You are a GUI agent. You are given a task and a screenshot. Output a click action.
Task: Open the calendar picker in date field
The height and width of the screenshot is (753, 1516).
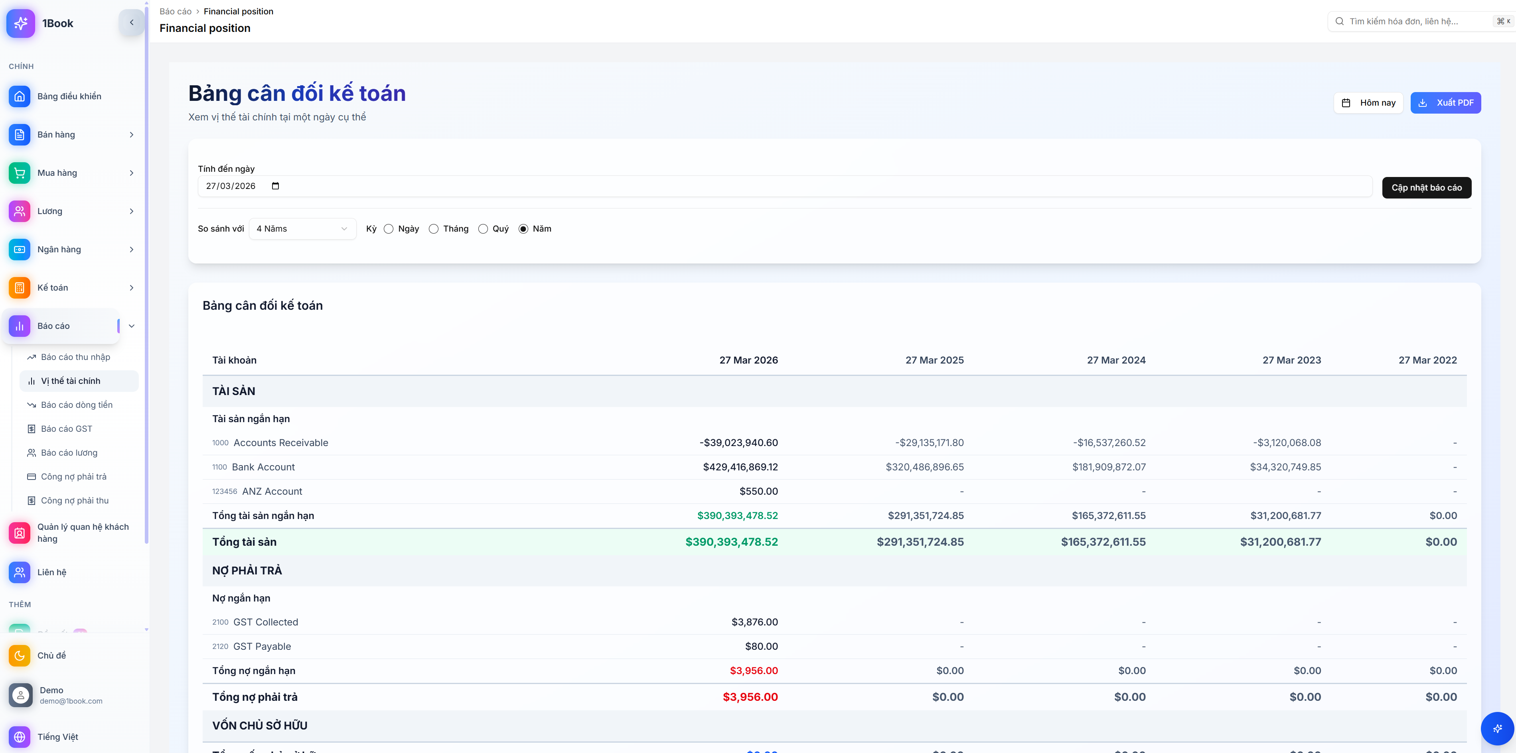point(275,186)
